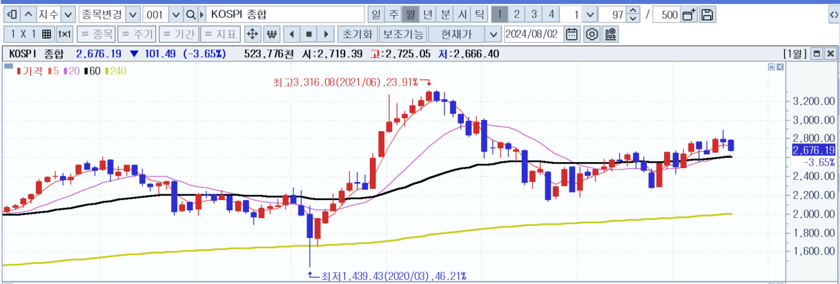The image size is (840, 284).
Task: Click the chart indicator bars icon
Action: tap(611, 34)
